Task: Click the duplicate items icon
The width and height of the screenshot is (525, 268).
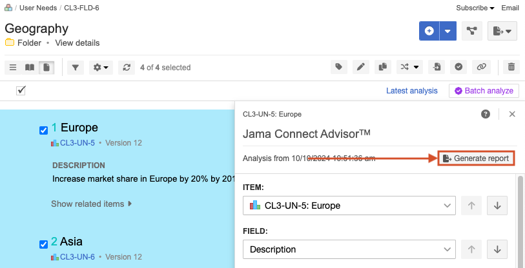Action: pyautogui.click(x=383, y=67)
